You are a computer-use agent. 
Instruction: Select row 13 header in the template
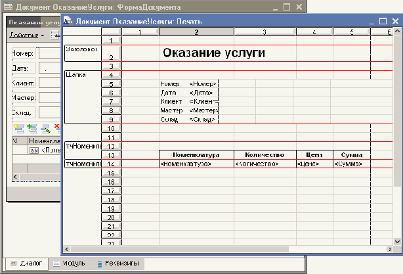click(x=112, y=154)
